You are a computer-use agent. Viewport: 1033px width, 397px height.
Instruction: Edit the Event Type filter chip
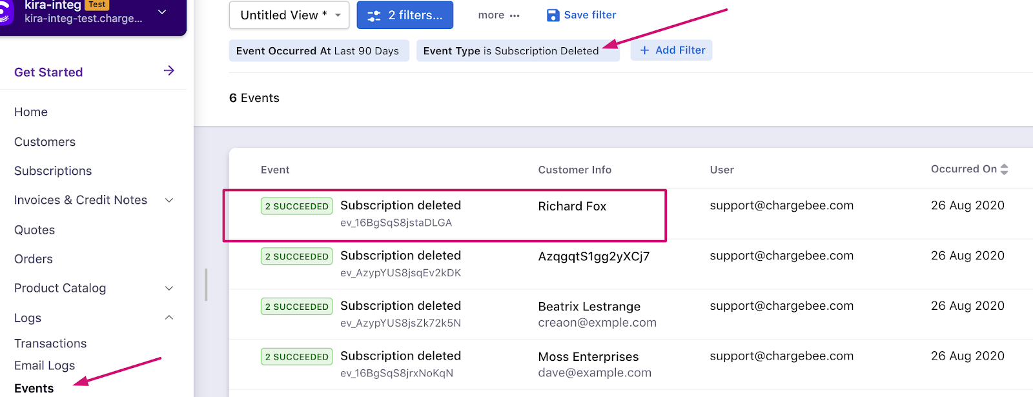click(x=518, y=51)
